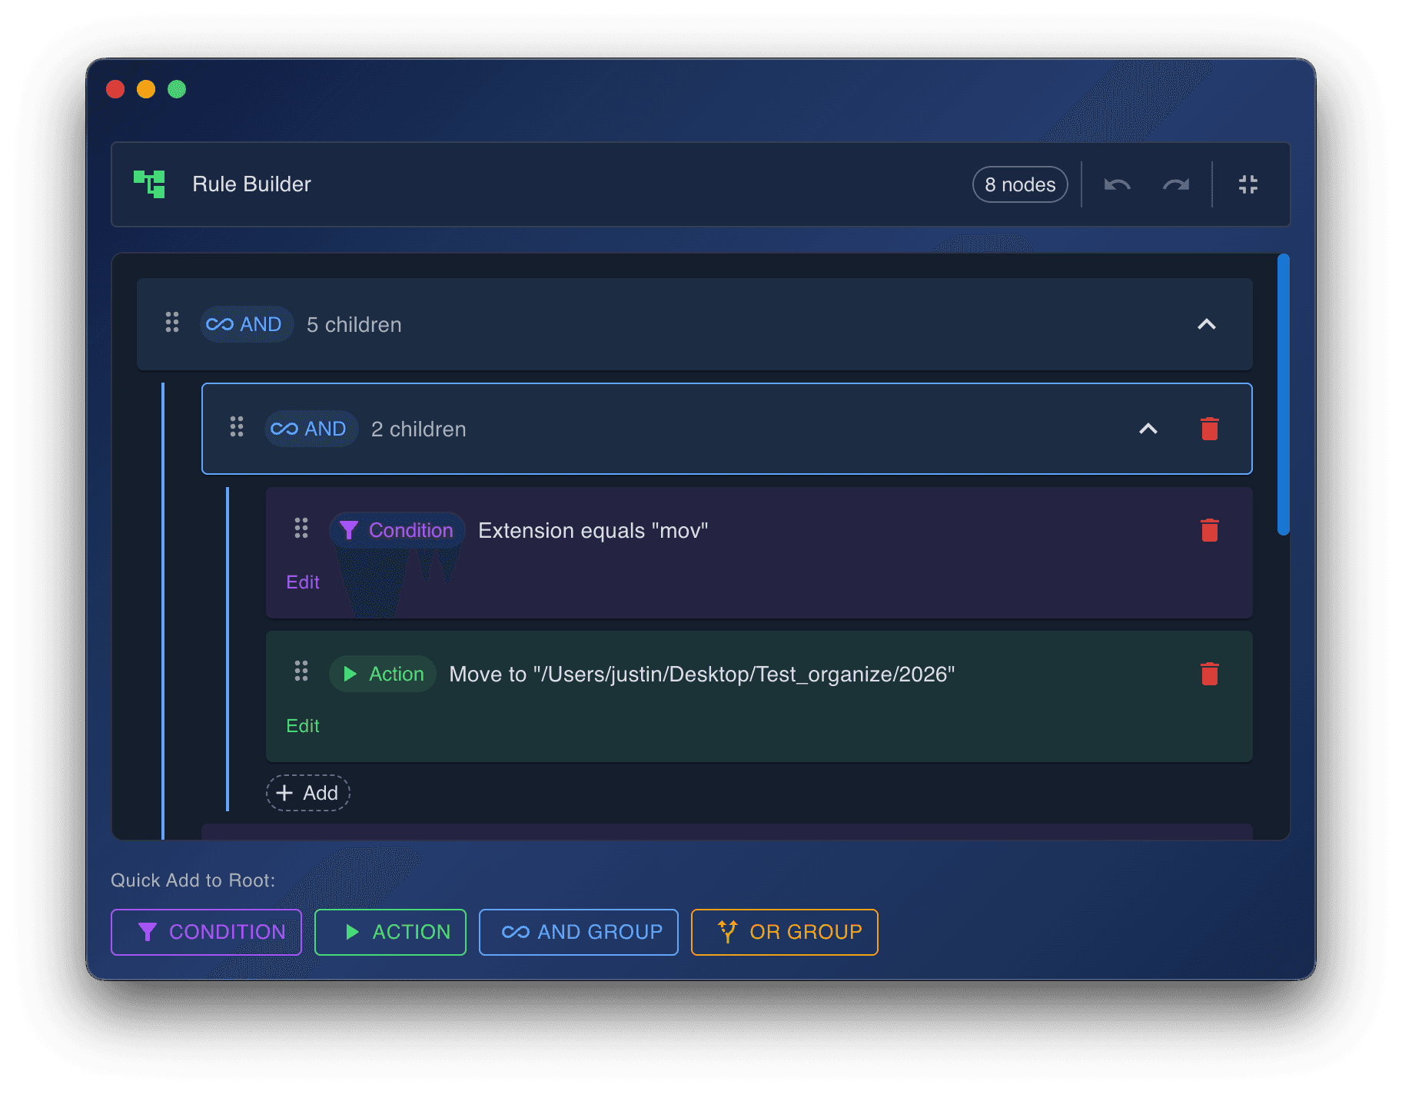Viewport: 1402px width, 1094px height.
Task: Click the redo arrow icon in the toolbar
Action: click(1174, 184)
